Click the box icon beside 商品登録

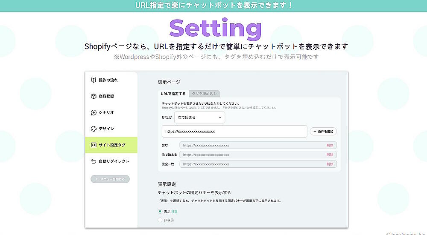click(94, 96)
